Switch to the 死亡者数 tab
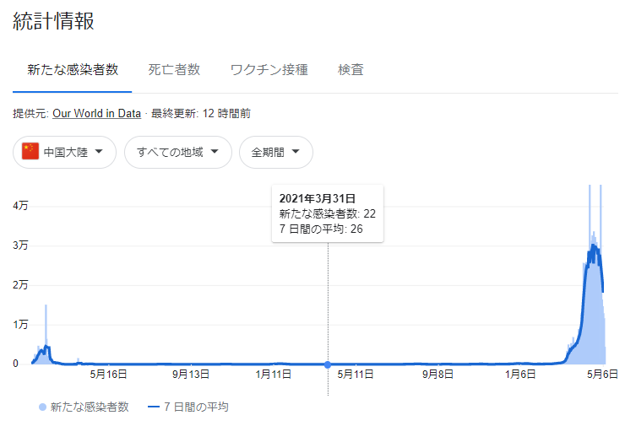Viewport: 636px width, 426px height. click(x=174, y=70)
